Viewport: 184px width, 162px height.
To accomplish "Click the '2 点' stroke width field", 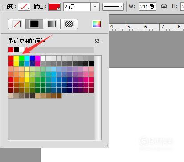I will point(77,7).
